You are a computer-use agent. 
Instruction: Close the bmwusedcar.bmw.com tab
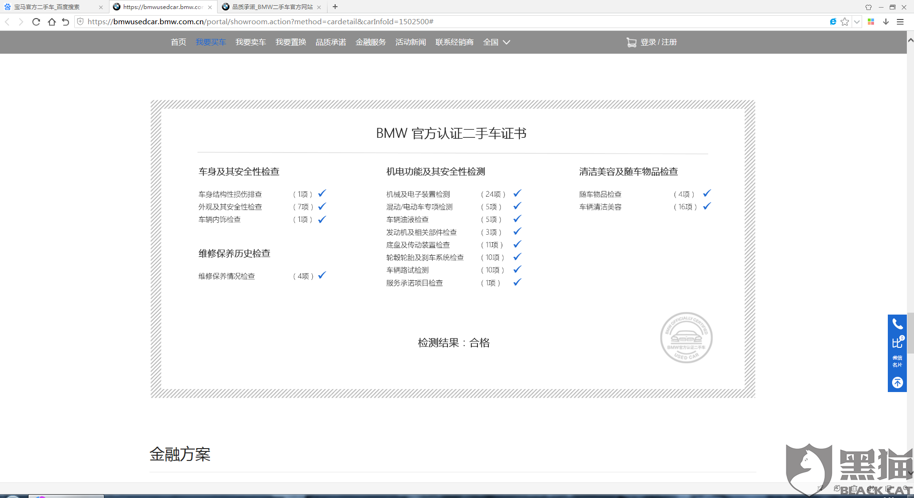(x=210, y=7)
